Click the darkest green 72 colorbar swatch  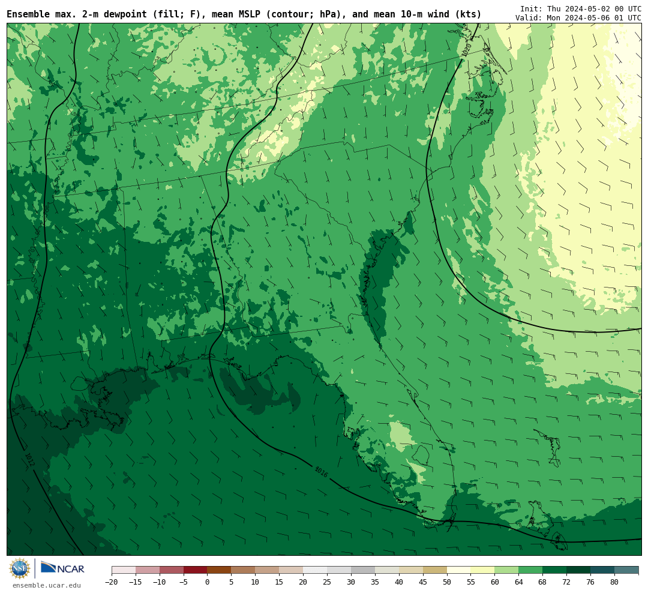(578, 570)
